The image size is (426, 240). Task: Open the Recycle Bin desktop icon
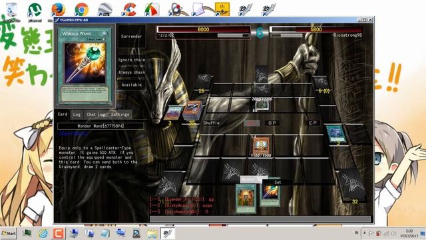(11, 11)
